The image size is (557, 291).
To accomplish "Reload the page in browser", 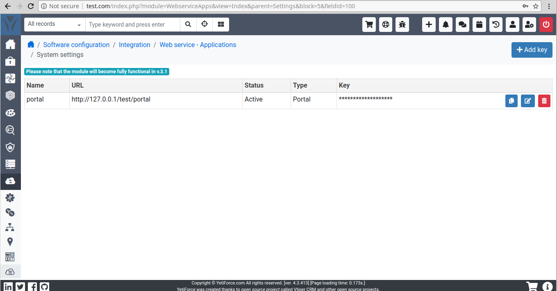I will [31, 6].
